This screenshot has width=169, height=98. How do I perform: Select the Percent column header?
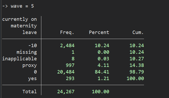[99, 32]
